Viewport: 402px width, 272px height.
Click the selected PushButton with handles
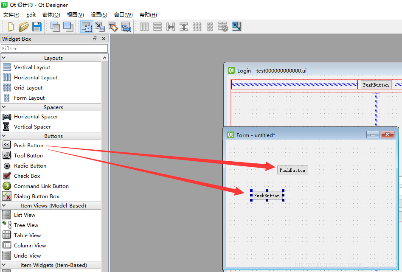pyautogui.click(x=267, y=196)
